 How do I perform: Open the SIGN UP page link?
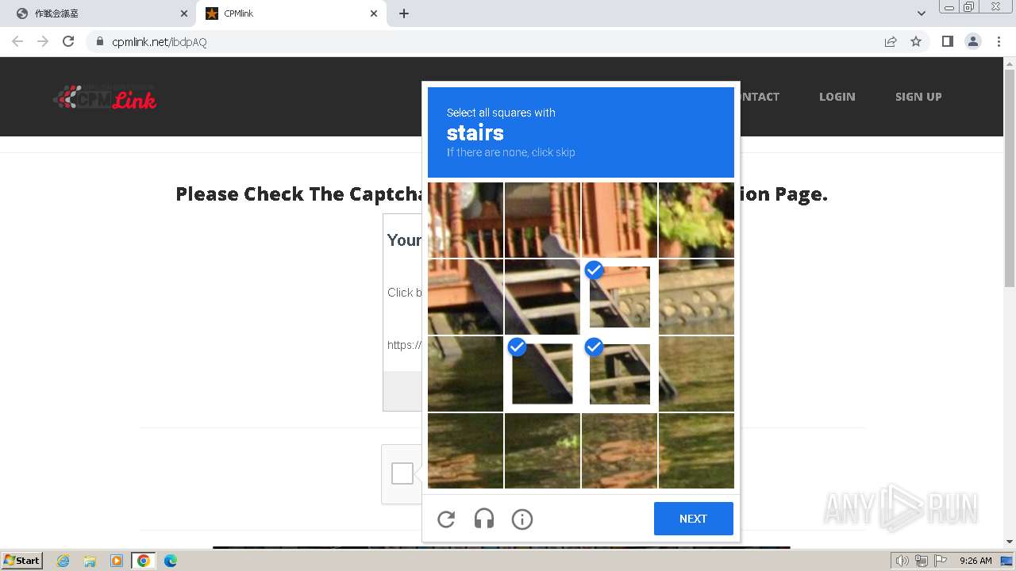(918, 97)
